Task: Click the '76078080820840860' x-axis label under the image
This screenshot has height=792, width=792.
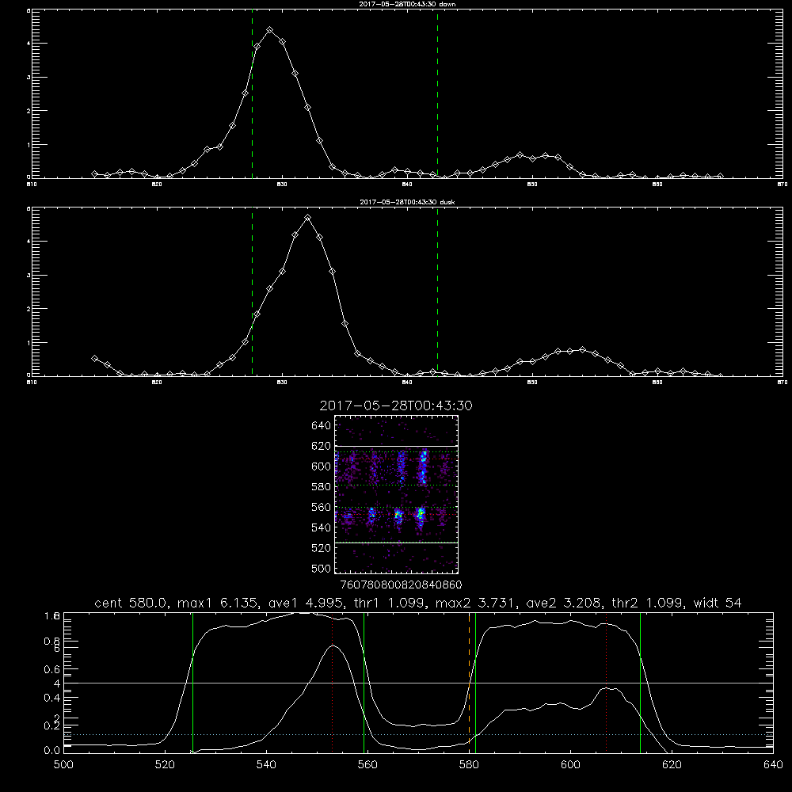Action: point(401,585)
